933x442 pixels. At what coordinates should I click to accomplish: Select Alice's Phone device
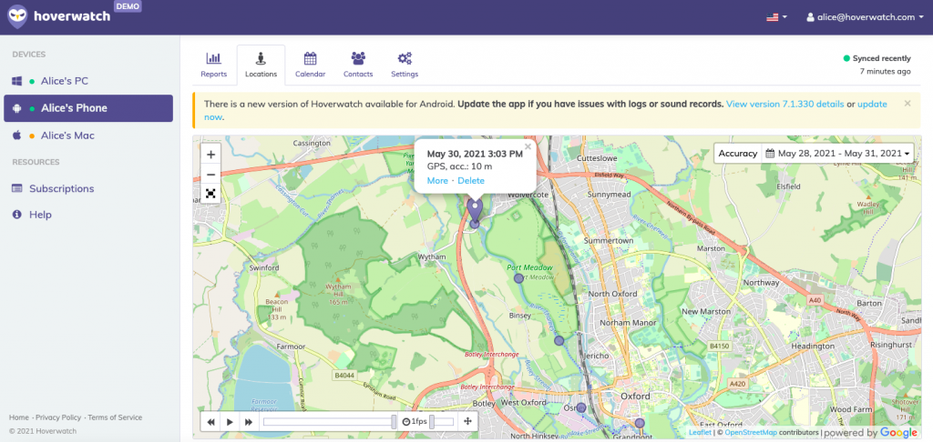tap(88, 108)
